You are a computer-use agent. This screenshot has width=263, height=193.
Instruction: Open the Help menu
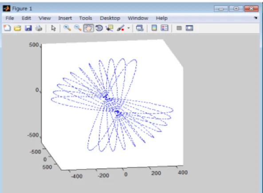pyautogui.click(x=162, y=18)
